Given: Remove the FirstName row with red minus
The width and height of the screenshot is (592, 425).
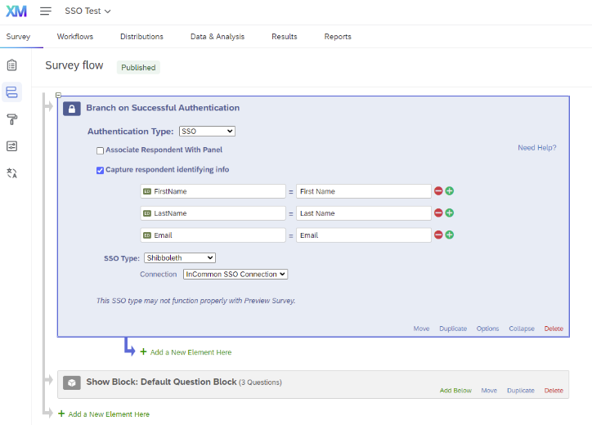Looking at the screenshot, I should 438,191.
